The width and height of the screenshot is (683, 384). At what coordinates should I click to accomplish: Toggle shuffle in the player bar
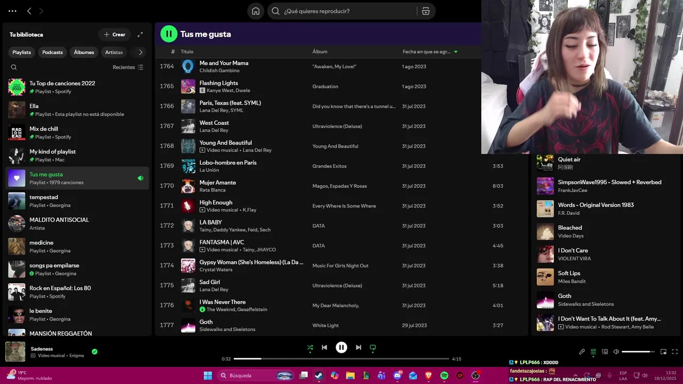point(310,347)
